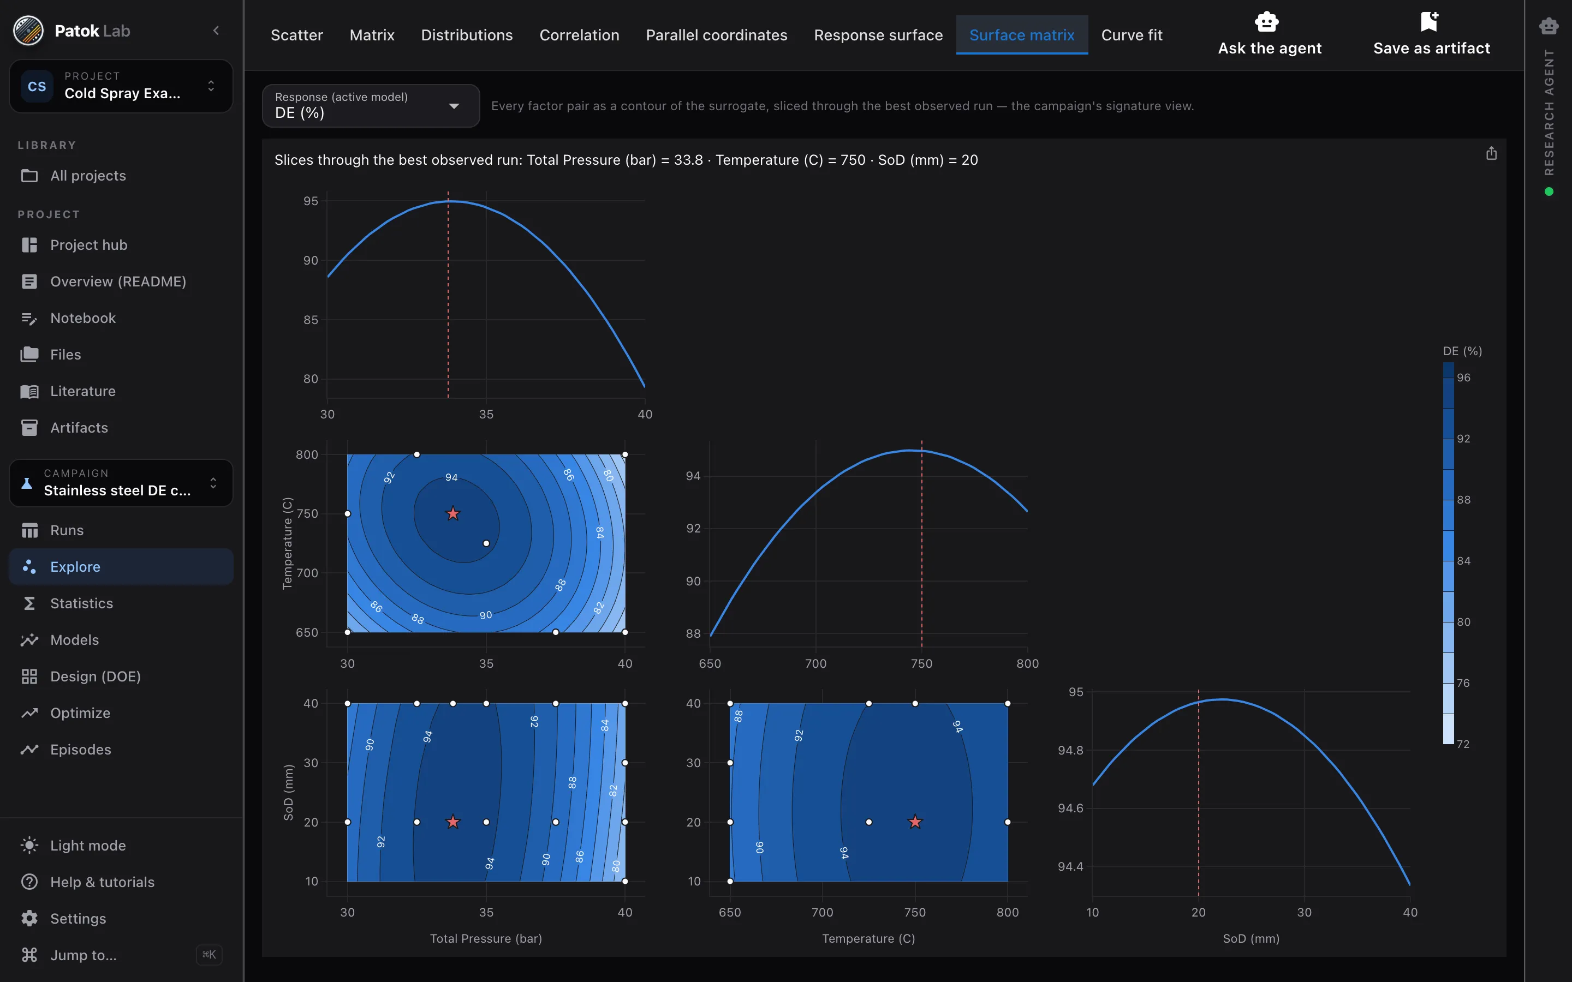Click the Statistics sigma icon
The width and height of the screenshot is (1572, 982).
point(29,603)
